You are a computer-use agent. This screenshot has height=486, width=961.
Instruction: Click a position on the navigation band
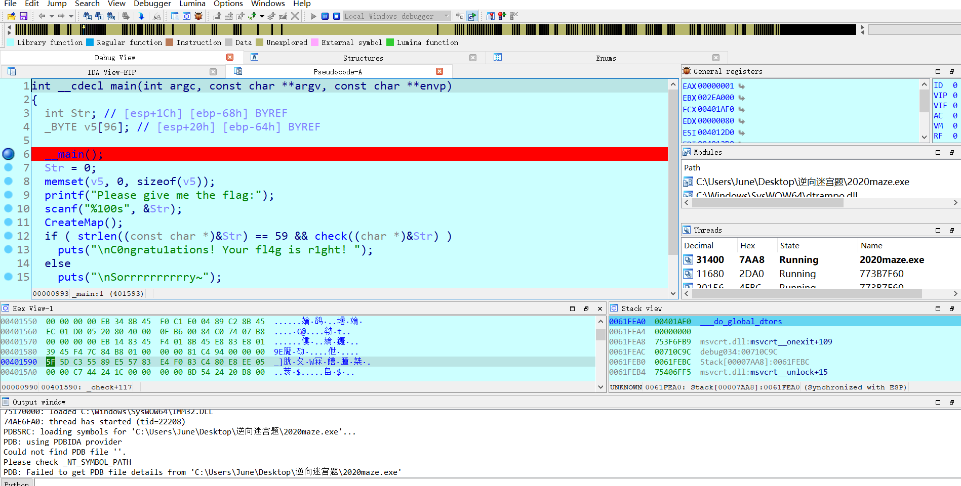pyautogui.click(x=405, y=29)
